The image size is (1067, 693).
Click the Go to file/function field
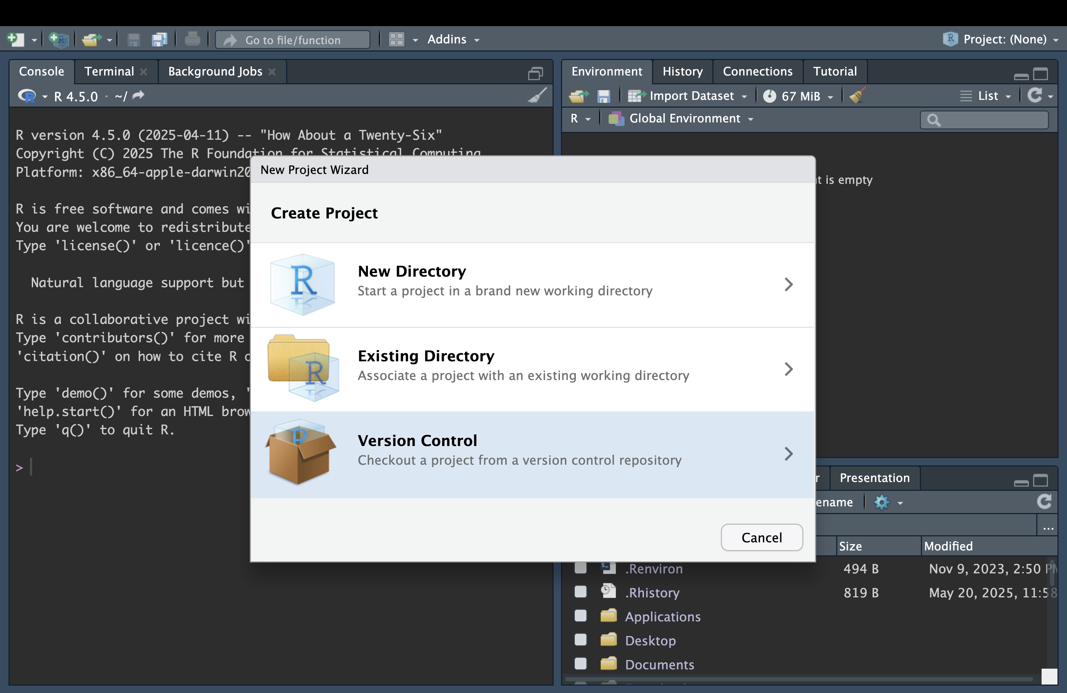pyautogui.click(x=293, y=40)
